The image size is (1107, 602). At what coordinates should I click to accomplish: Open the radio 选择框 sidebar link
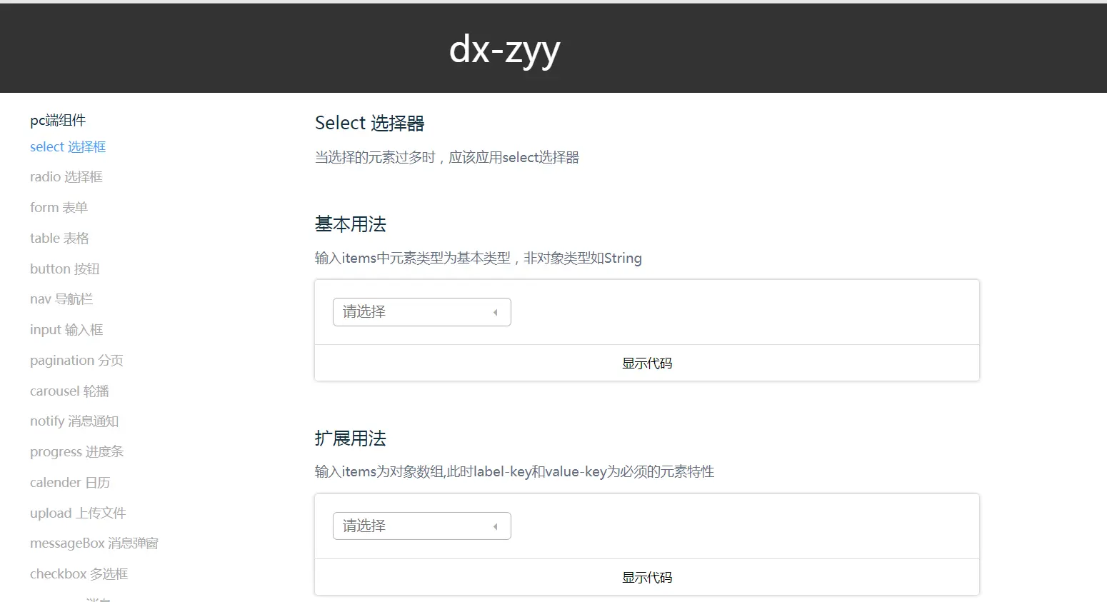tap(66, 177)
